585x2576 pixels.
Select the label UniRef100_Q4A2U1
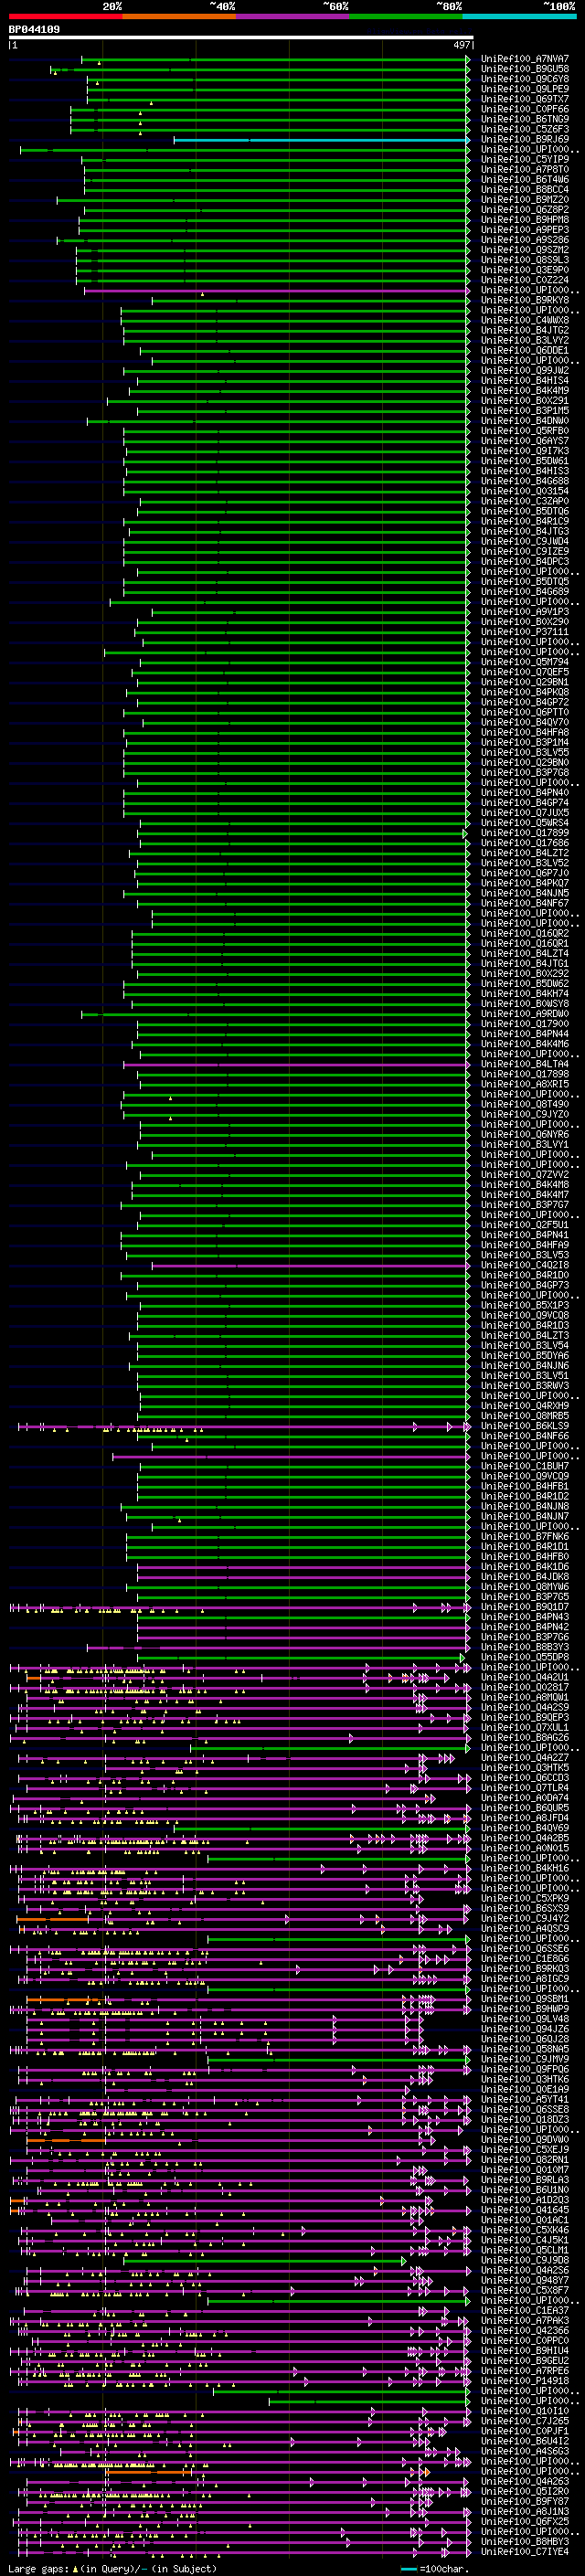(525, 1677)
